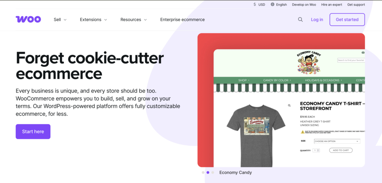The height and width of the screenshot is (183, 382).
Task: Select USD currency option
Action: pyautogui.click(x=259, y=4)
